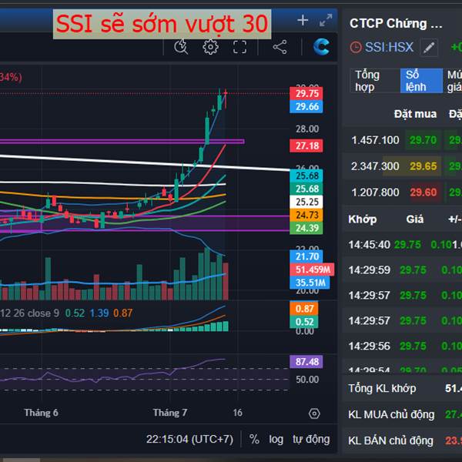Click the green 24.39 axis label

click(x=306, y=228)
